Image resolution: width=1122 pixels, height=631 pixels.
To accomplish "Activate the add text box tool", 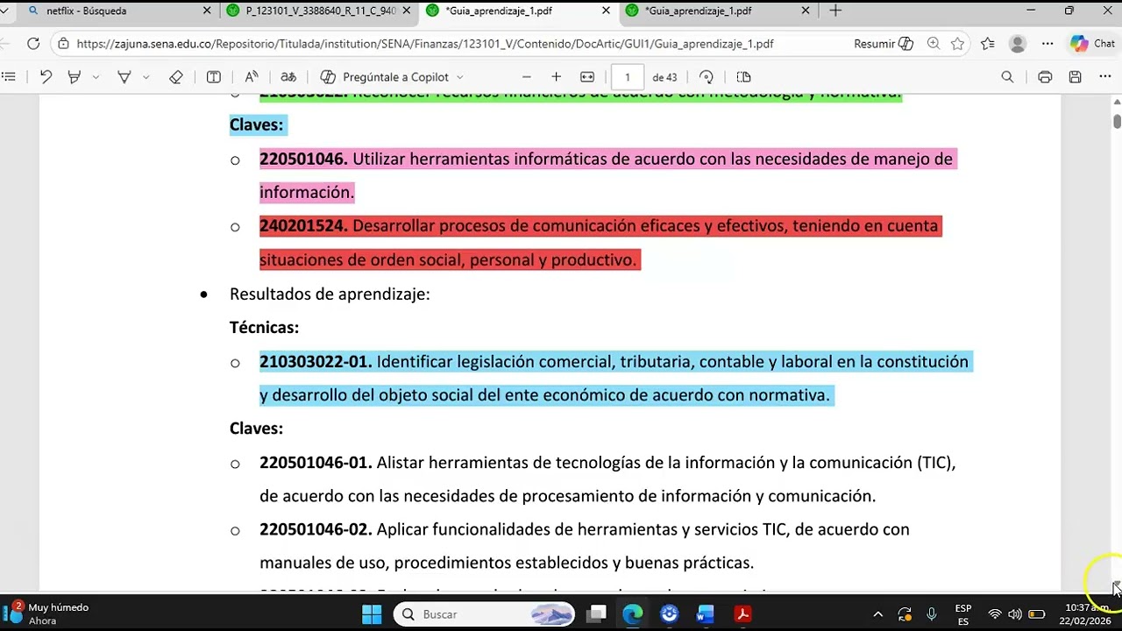I will (213, 77).
